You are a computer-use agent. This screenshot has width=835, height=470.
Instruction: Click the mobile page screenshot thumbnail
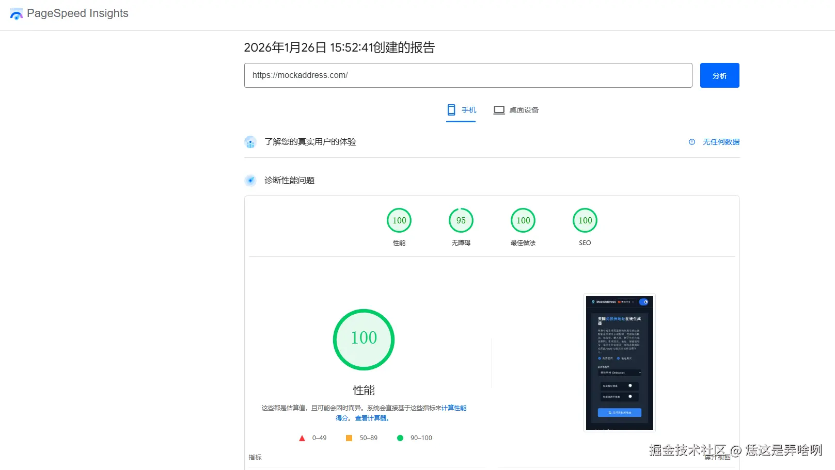(x=619, y=362)
